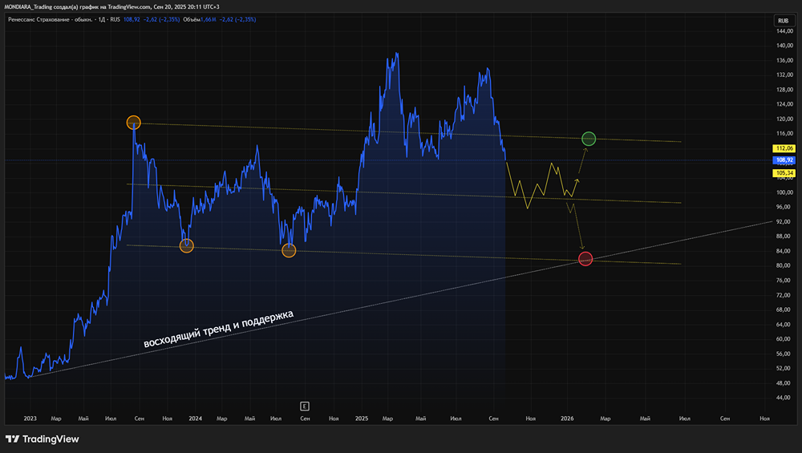Click the 2025 label on time axis
This screenshot has height=453, width=802.
click(x=361, y=419)
